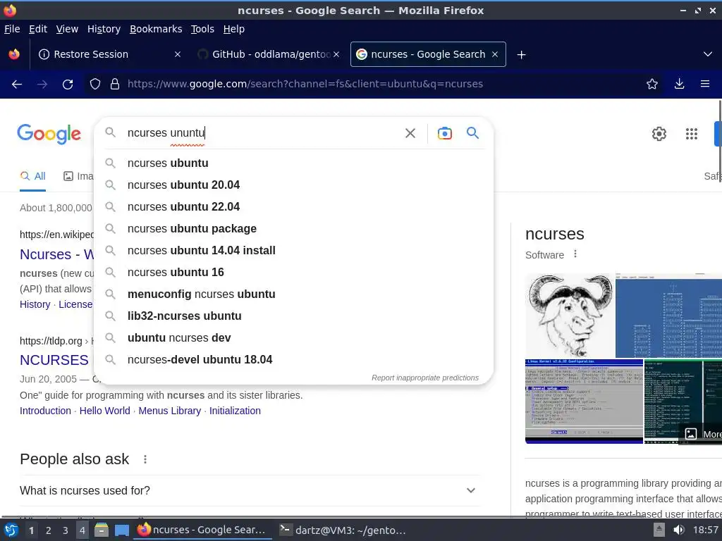722x541 pixels.
Task: Switch to virtual desktop 3
Action: pyautogui.click(x=66, y=530)
